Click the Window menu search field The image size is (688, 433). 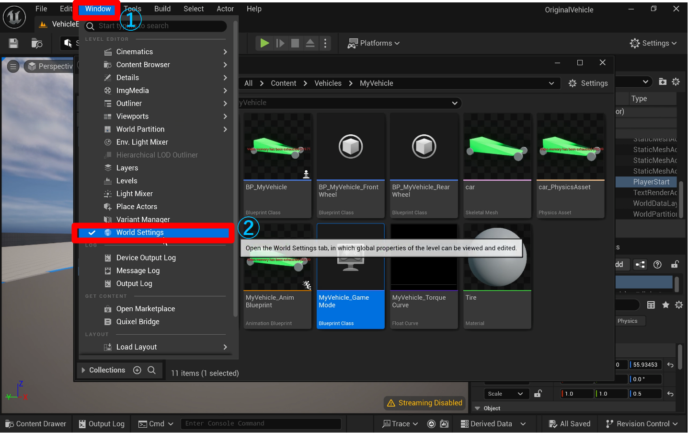[x=156, y=26]
